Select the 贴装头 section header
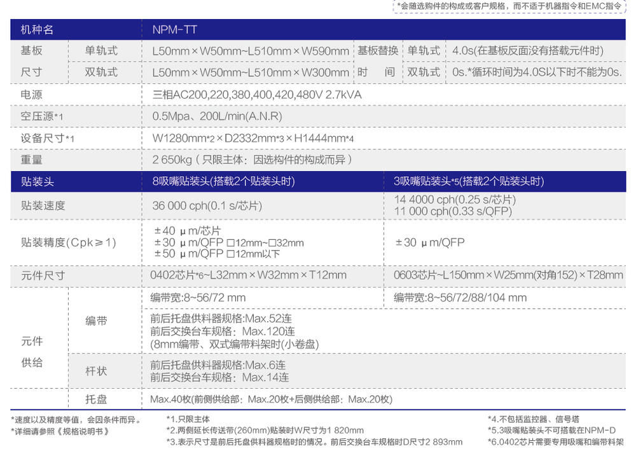Viewport: 636px width, 458px height. tap(38, 182)
